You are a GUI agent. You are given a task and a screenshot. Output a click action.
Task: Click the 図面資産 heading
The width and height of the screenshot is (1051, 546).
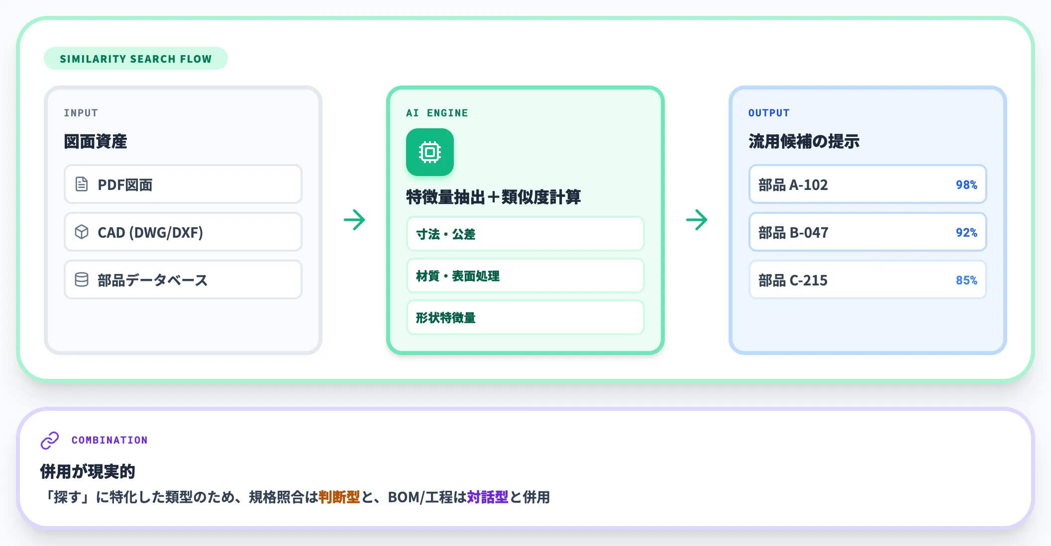(x=96, y=142)
